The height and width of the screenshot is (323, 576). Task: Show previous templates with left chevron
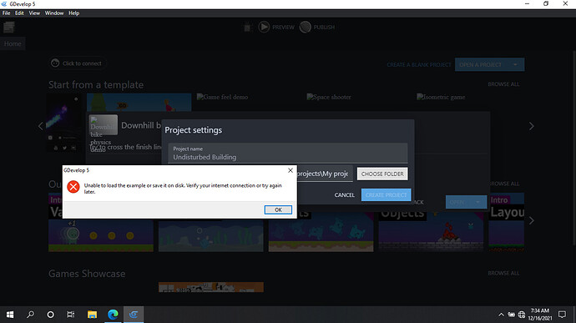[x=40, y=126]
